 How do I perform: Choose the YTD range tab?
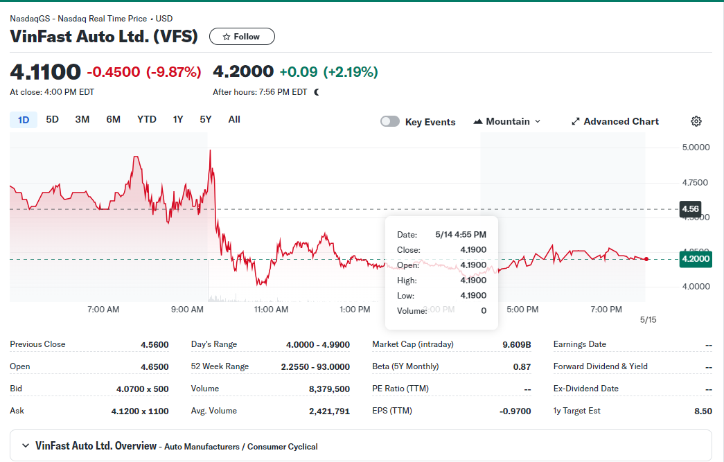click(147, 120)
